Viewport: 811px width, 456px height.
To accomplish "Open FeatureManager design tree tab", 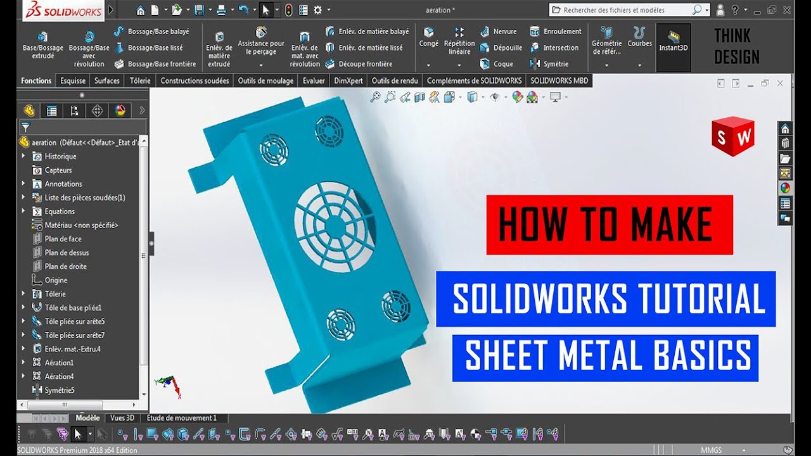I will pos(29,111).
